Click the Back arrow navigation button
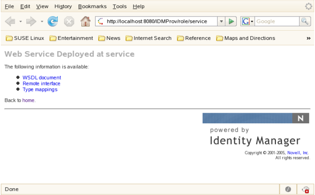315x195 pixels. (x=10, y=22)
